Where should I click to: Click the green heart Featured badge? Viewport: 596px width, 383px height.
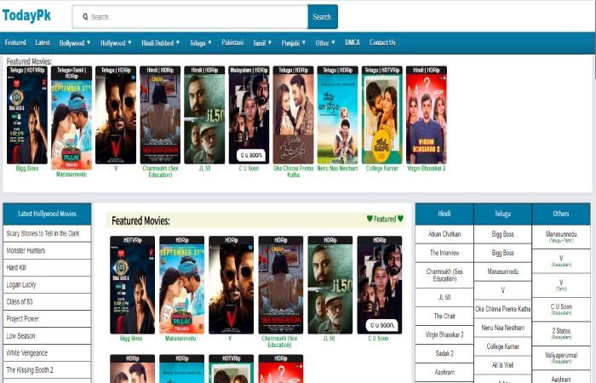click(x=385, y=219)
